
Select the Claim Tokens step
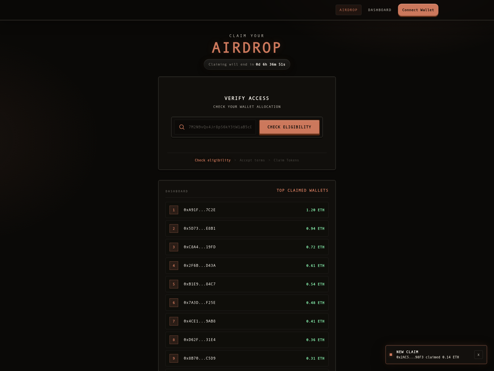286,160
